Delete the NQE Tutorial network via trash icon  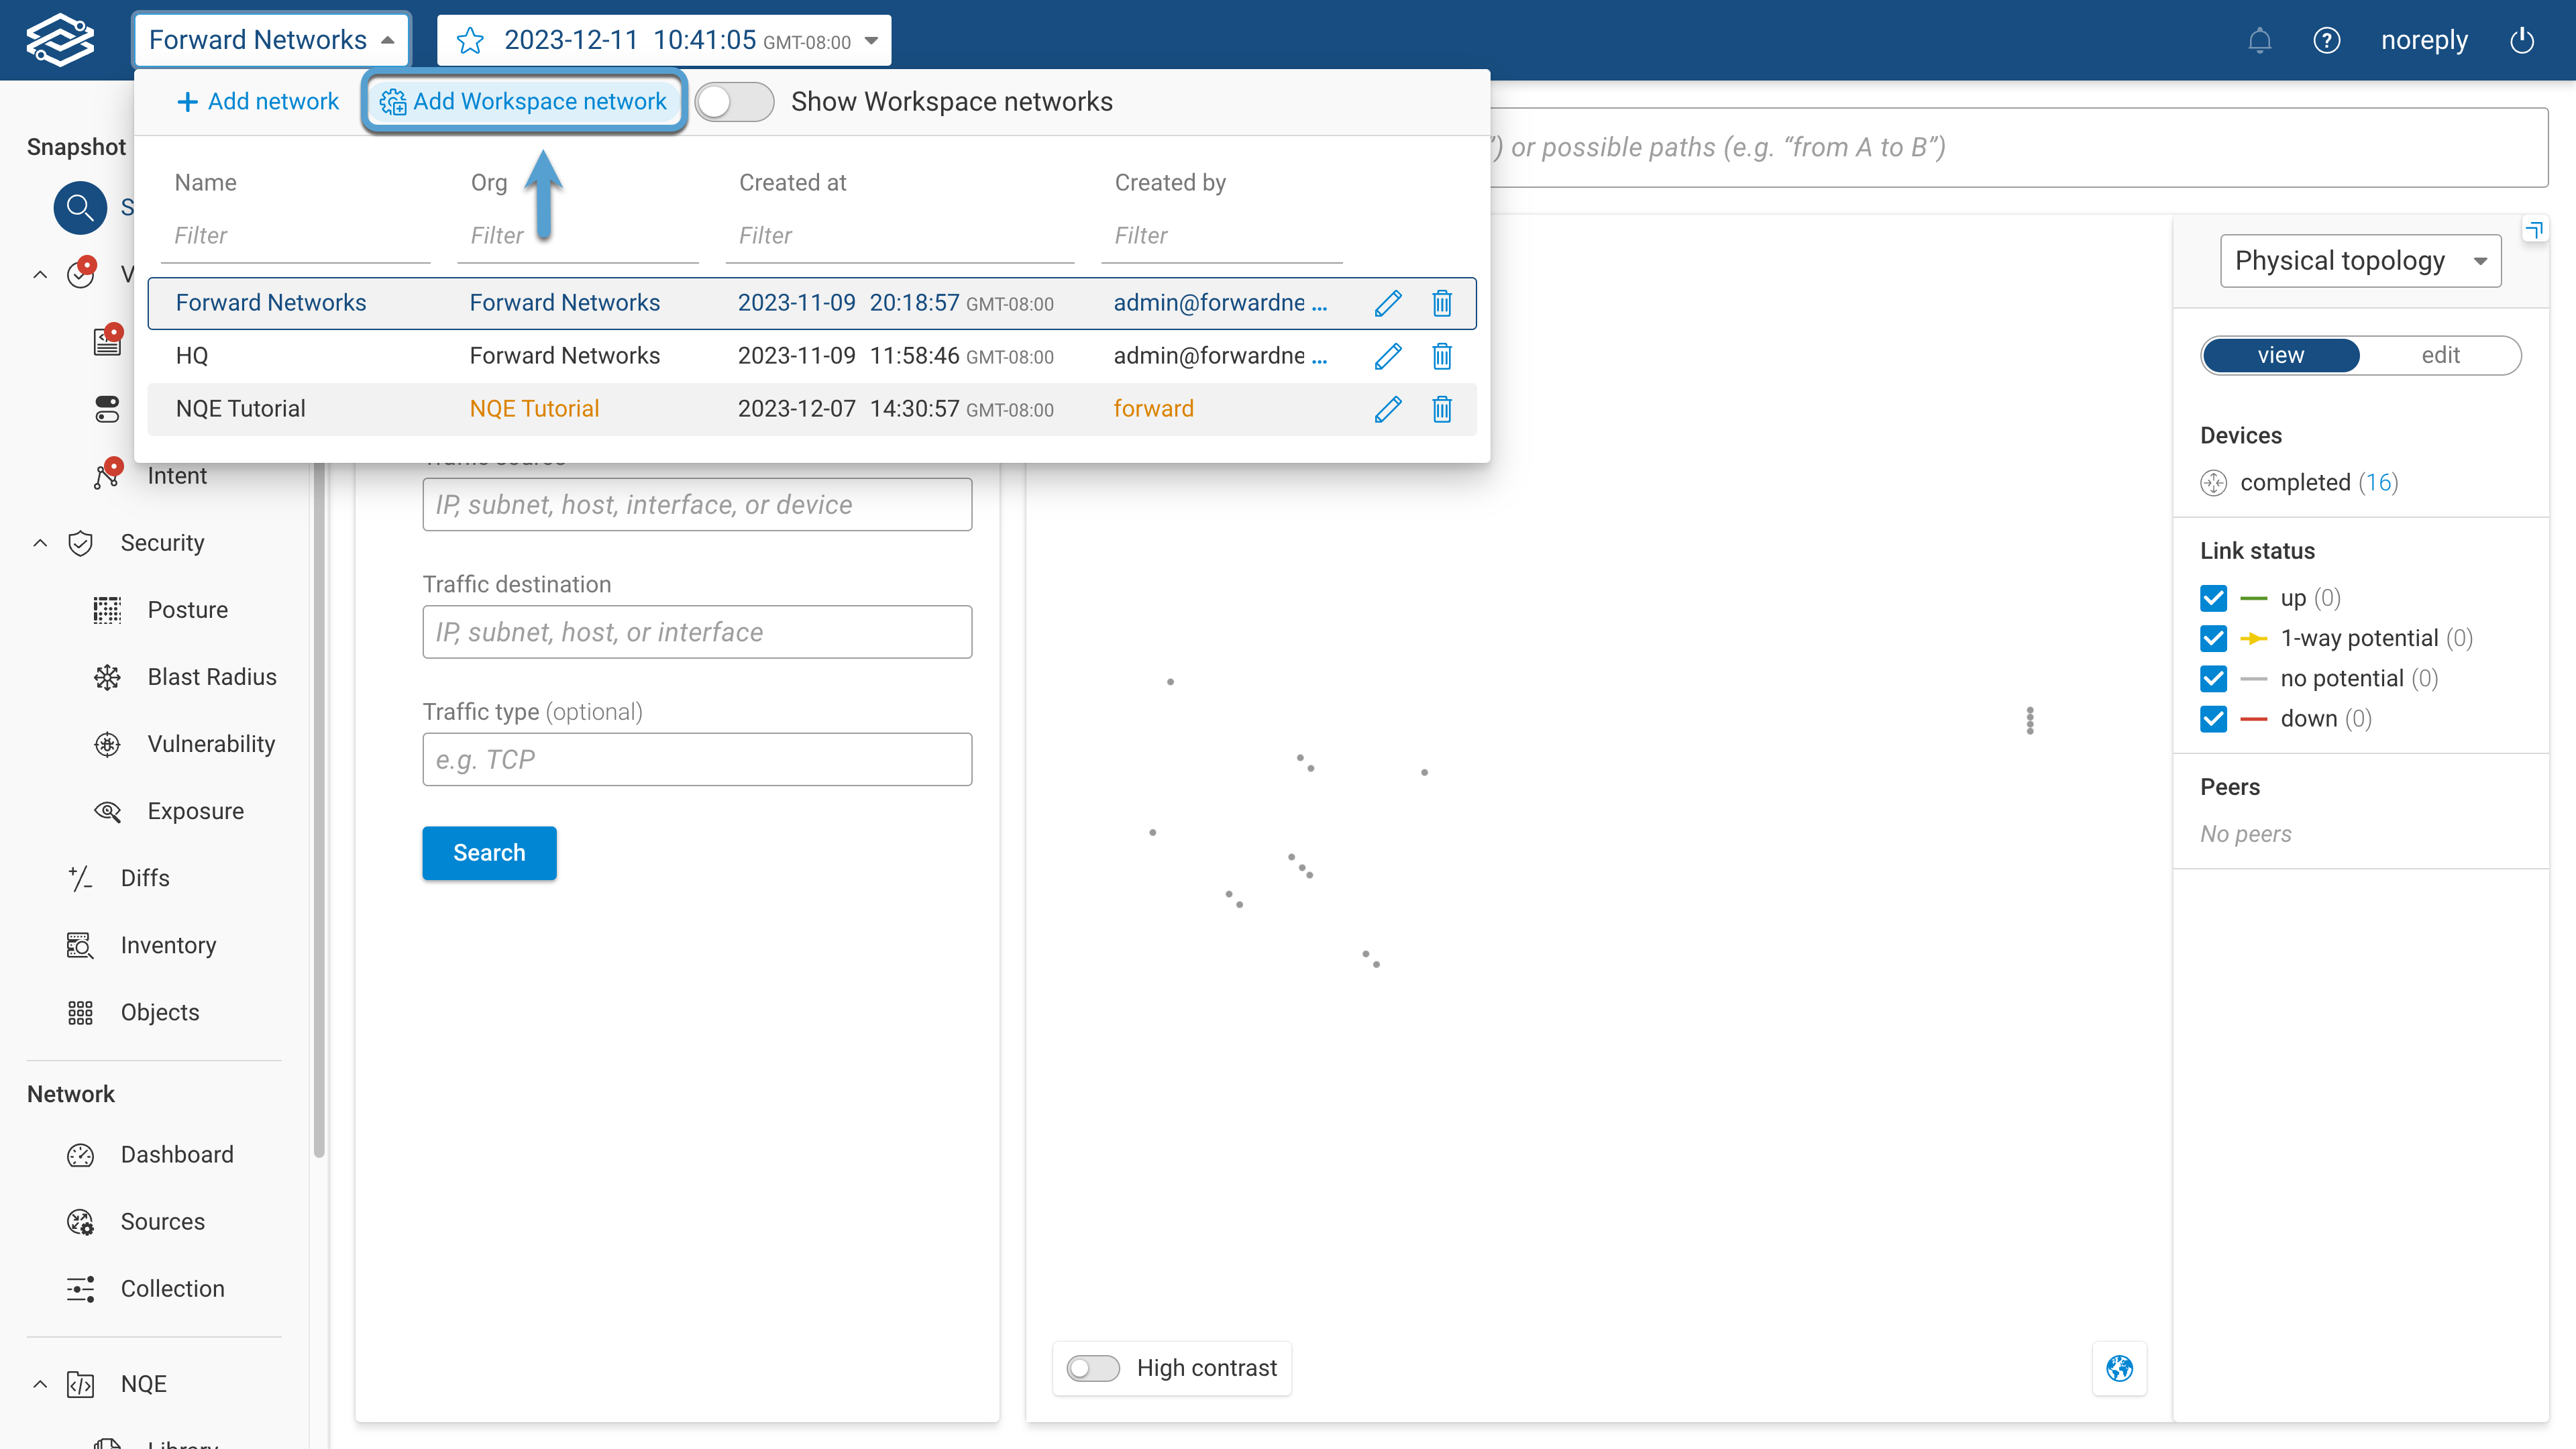[1441, 409]
